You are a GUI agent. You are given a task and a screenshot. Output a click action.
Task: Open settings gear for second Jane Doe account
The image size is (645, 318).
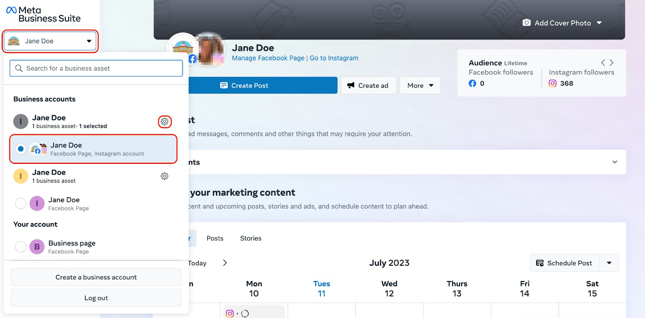click(x=164, y=176)
